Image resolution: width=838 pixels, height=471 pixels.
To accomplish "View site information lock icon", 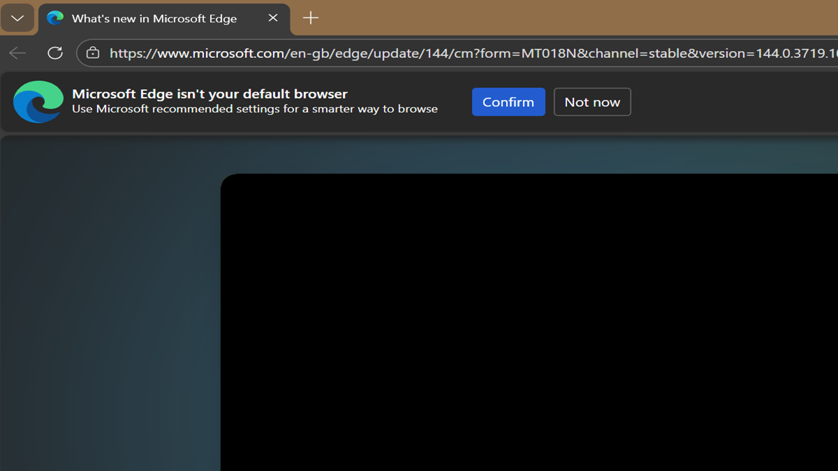I will 93,53.
